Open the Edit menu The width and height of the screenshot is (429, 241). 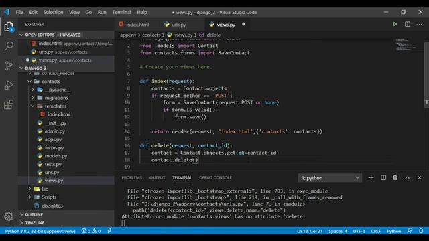(33, 12)
